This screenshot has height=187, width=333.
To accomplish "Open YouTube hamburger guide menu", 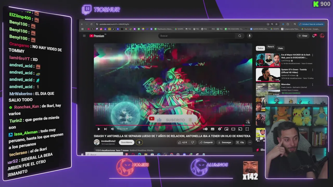I will tap(84, 36).
